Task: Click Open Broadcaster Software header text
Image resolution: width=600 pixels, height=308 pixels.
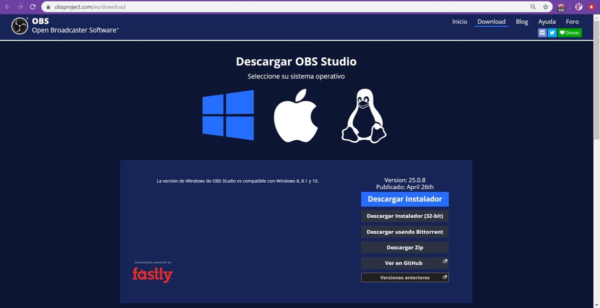Action: [75, 30]
